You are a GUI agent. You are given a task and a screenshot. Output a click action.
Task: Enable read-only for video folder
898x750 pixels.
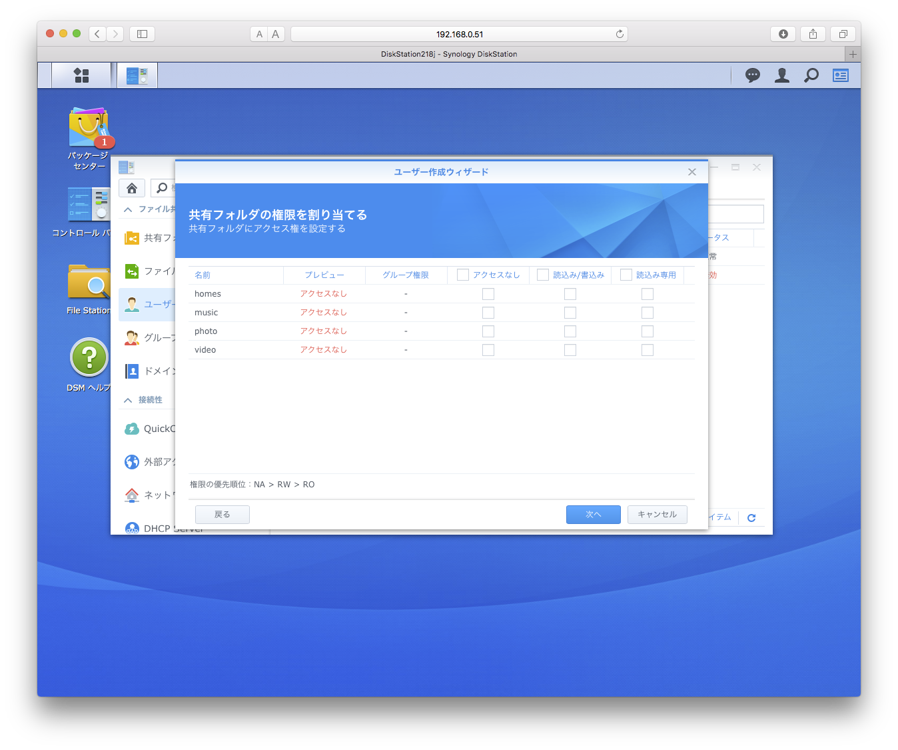point(648,350)
